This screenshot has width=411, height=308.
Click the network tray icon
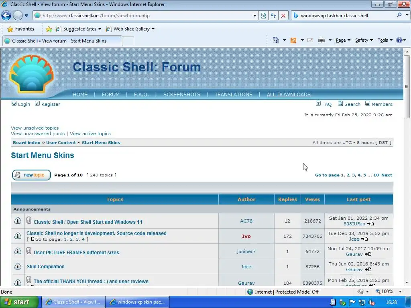(x=362, y=302)
